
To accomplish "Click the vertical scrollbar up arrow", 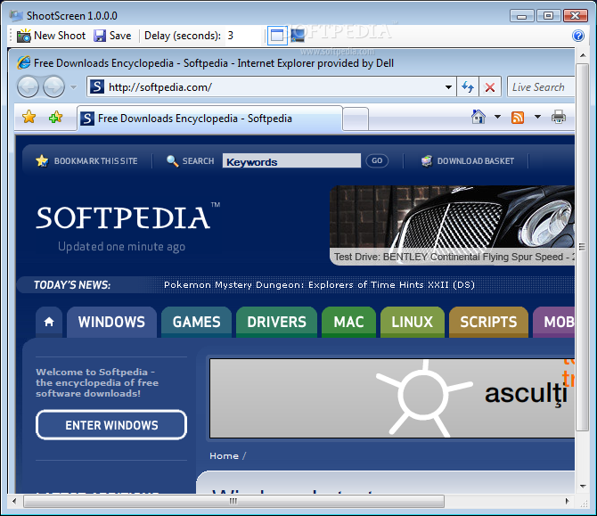I will (x=583, y=55).
